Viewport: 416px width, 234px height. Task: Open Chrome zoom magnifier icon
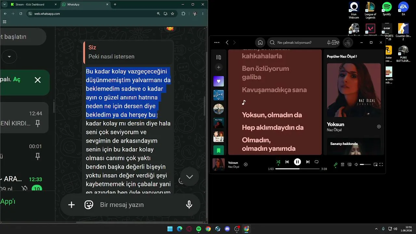point(159,14)
